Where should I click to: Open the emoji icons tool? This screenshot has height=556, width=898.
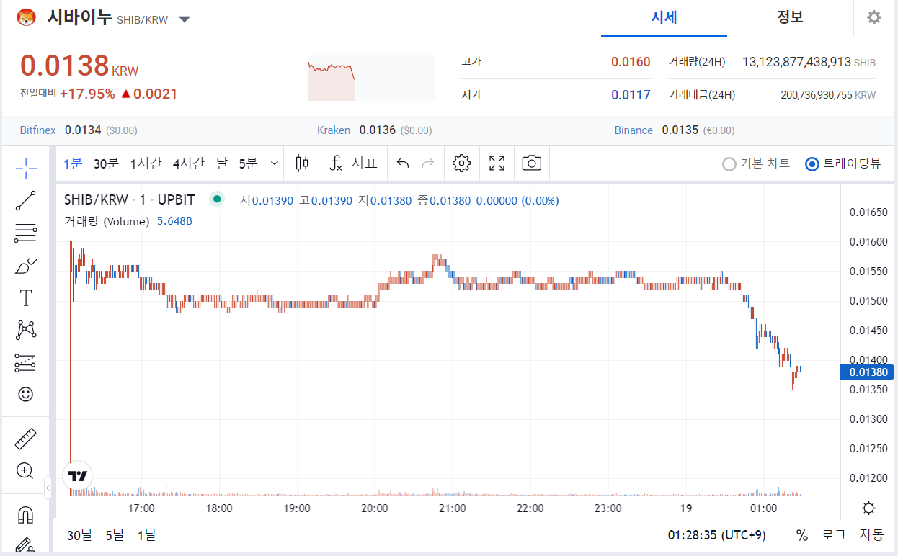click(26, 394)
